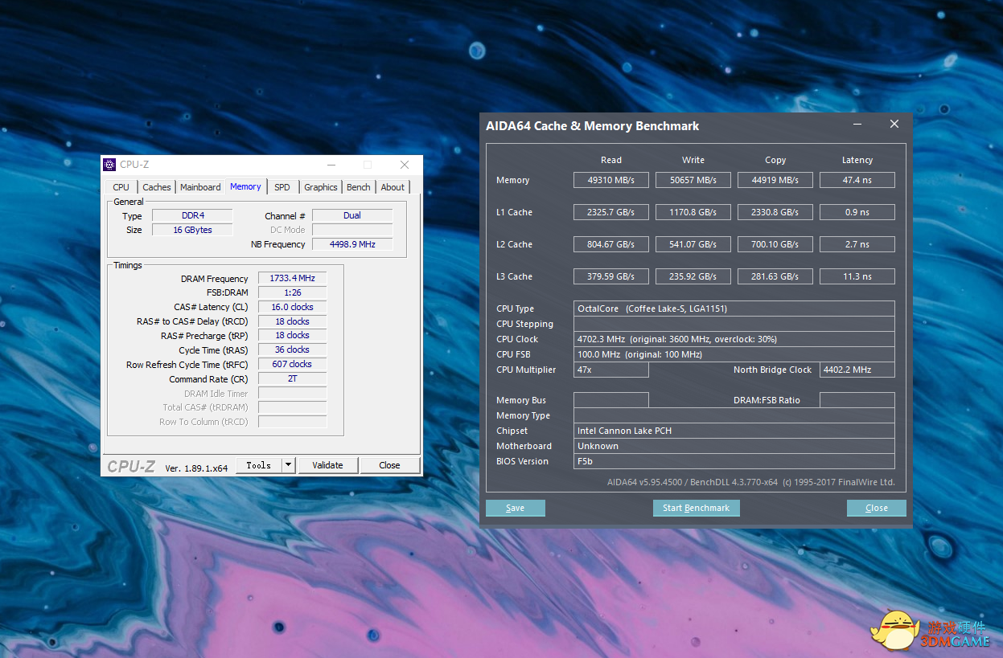
Task: Click the Validate button in CPU-Z
Action: click(328, 465)
